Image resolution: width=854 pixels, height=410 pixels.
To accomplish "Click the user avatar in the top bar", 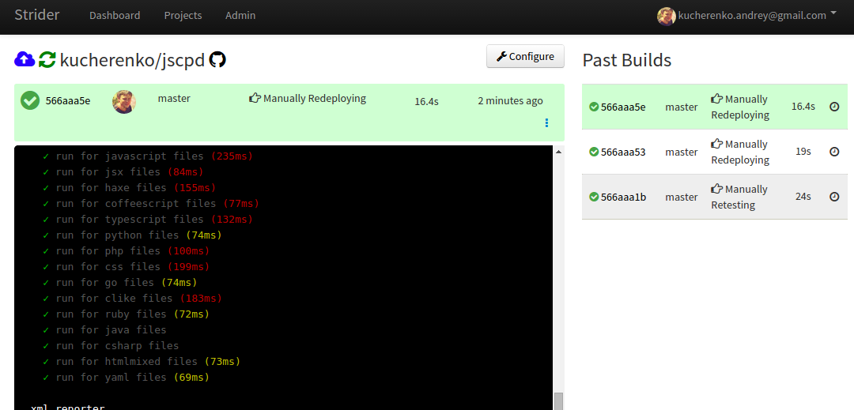I will click(x=667, y=16).
